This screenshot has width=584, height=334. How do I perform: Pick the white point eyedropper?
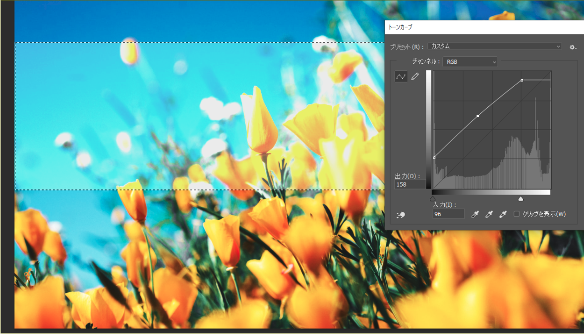503,214
